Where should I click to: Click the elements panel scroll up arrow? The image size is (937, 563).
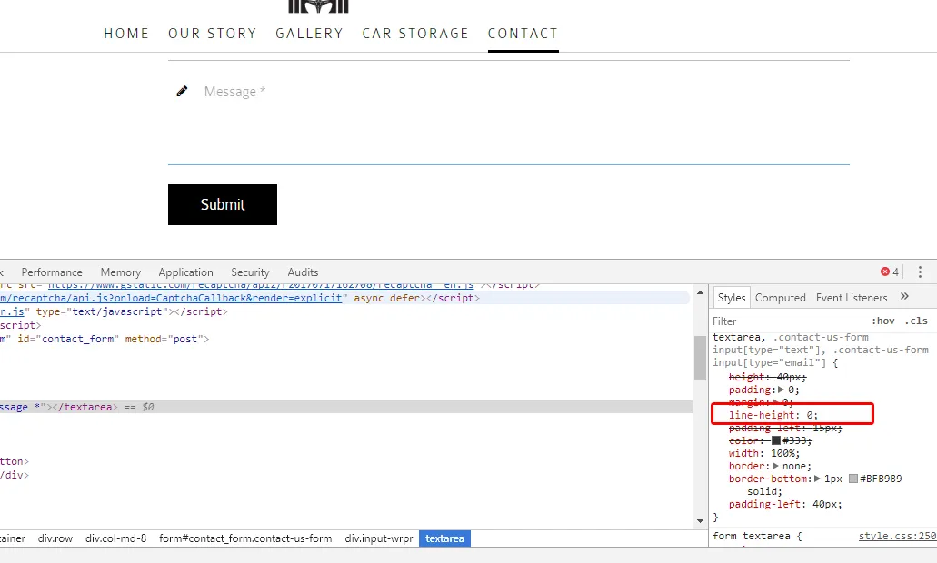(701, 292)
